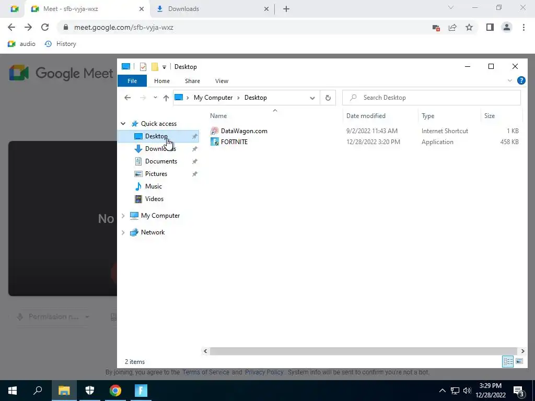This screenshot has width=535, height=401.
Task: Open audio bookmark in bookmarks bar
Action: tap(21, 44)
